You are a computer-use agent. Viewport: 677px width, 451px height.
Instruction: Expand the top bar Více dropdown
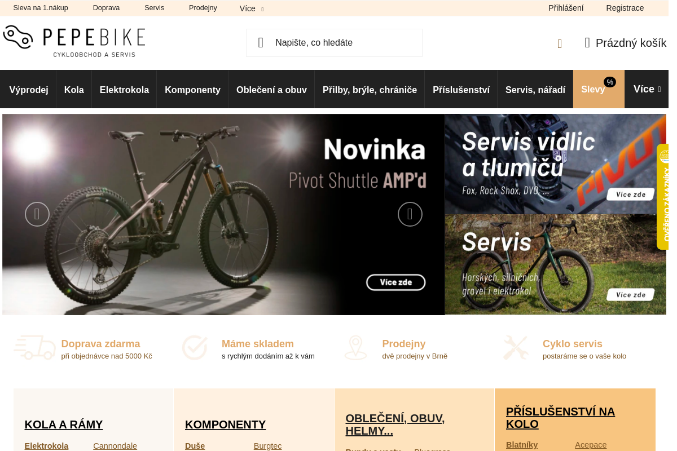pos(252,8)
